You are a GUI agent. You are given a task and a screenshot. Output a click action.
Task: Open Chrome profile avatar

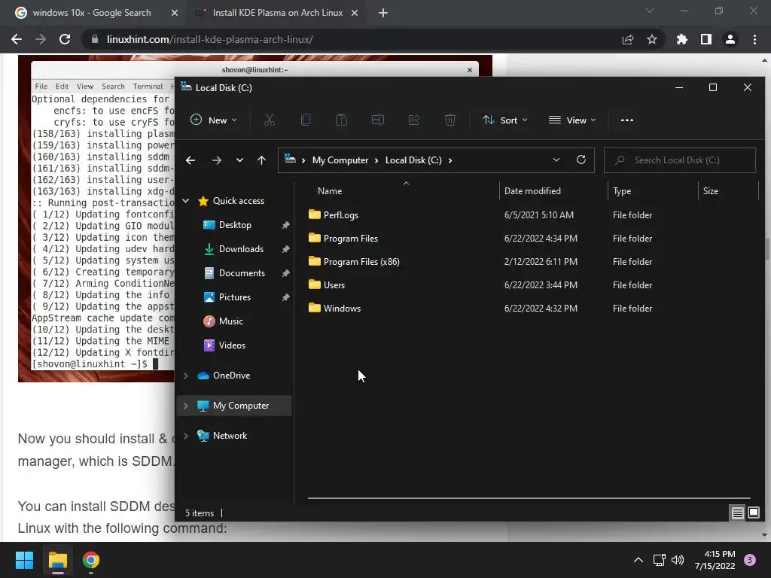point(730,39)
